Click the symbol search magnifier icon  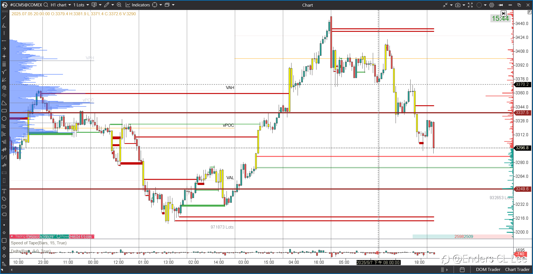(x=46, y=5)
